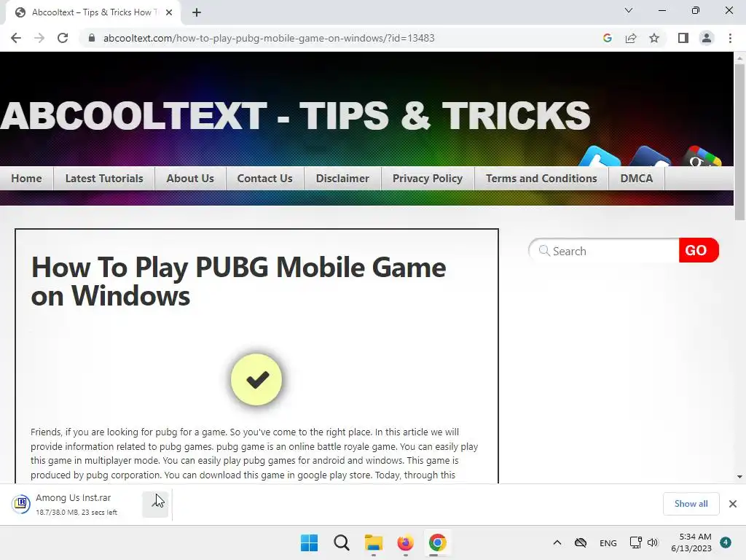Screen dimensions: 746x560
Task: Click the Among Us Inst.rar file icon
Action: point(21,503)
